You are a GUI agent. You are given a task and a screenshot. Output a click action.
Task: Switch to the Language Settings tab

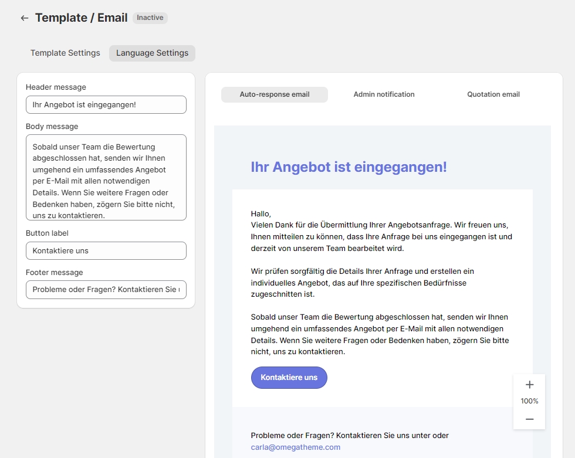(152, 53)
